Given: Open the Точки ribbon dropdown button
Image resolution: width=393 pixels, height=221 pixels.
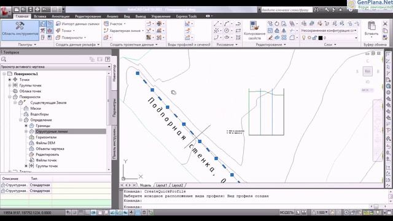Looking at the screenshot, I should [66, 31].
